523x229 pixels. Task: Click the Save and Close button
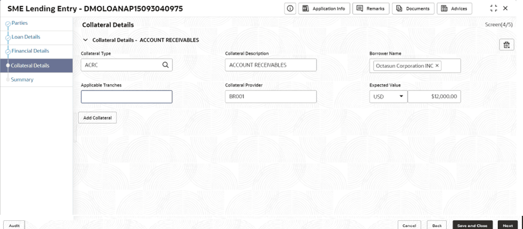click(472, 225)
